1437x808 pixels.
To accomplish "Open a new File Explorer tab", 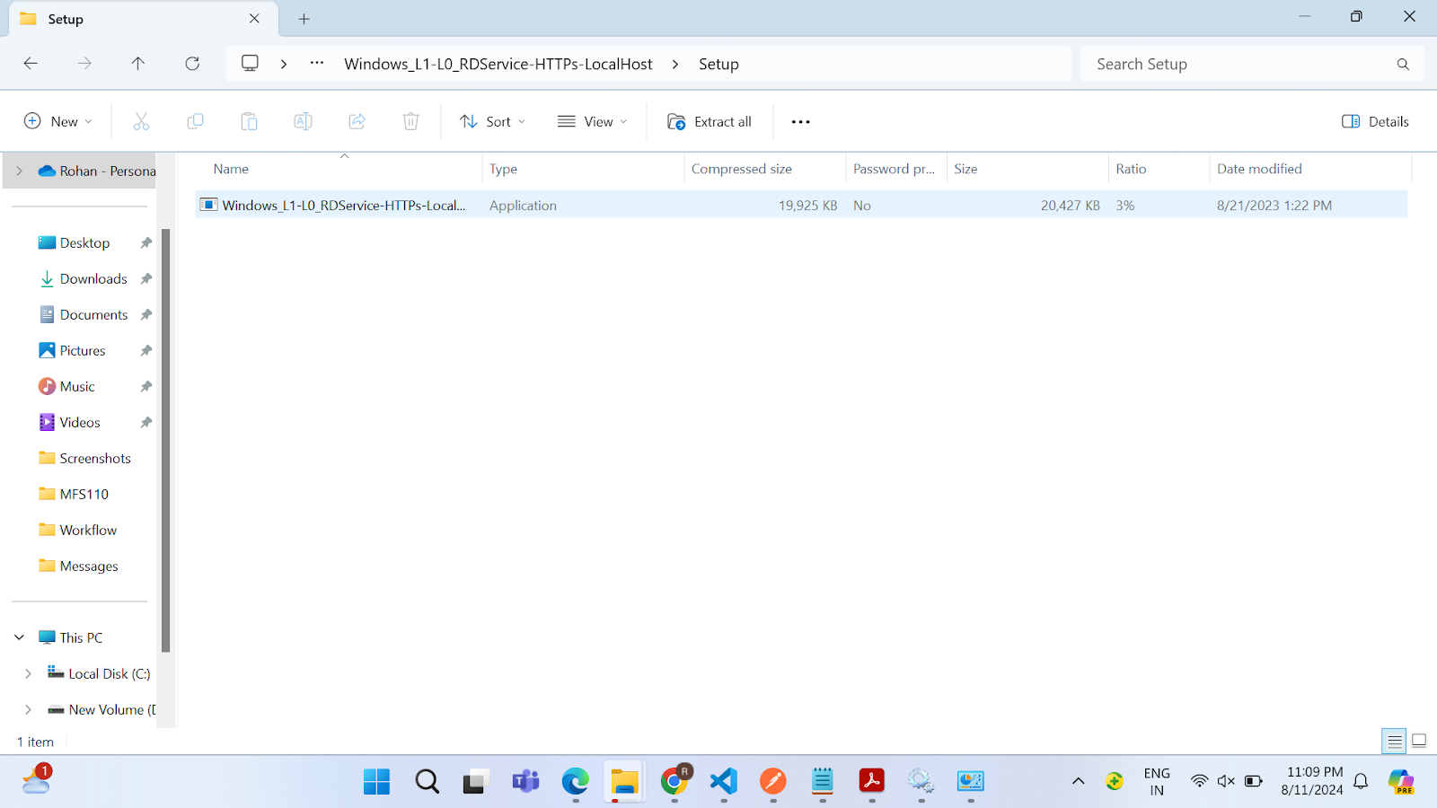I will [x=304, y=19].
